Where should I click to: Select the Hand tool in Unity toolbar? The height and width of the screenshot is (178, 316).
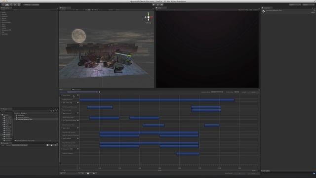pyautogui.click(x=3, y=4)
